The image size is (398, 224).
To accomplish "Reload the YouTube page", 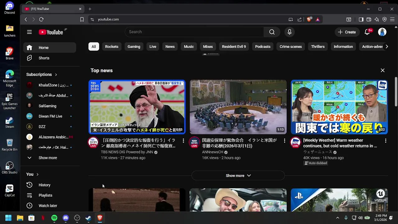I will (41, 19).
